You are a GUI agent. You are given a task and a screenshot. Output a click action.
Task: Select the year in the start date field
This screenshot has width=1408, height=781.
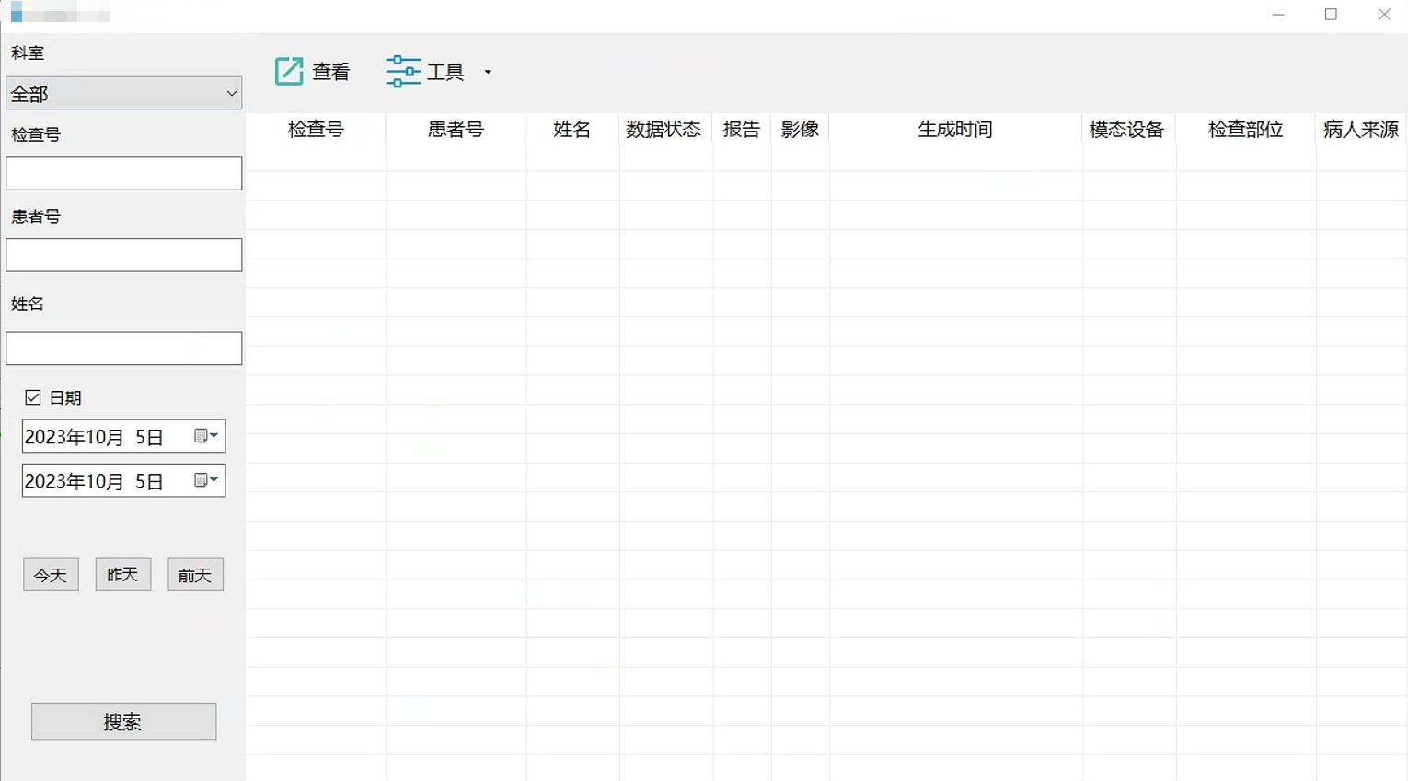[47, 437]
